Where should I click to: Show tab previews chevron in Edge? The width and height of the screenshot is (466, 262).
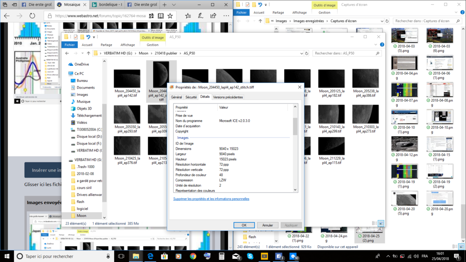tap(174, 5)
